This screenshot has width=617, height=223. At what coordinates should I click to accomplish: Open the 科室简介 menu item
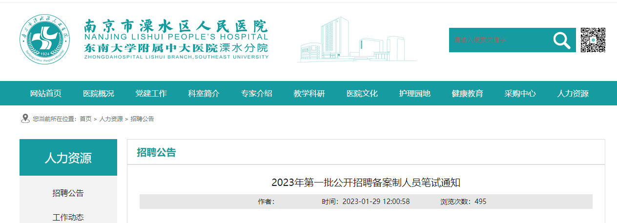[204, 94]
